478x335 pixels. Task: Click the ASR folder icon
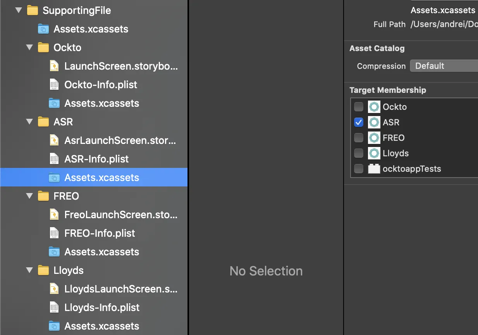[43, 122]
